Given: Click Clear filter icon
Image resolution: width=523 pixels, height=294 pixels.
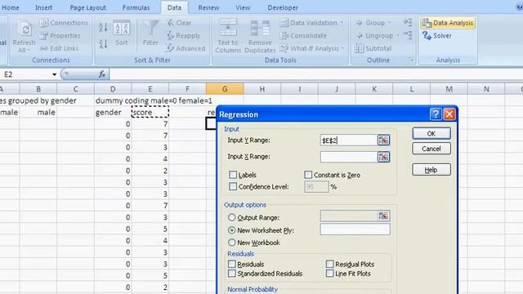Looking at the screenshot, I should (179, 23).
